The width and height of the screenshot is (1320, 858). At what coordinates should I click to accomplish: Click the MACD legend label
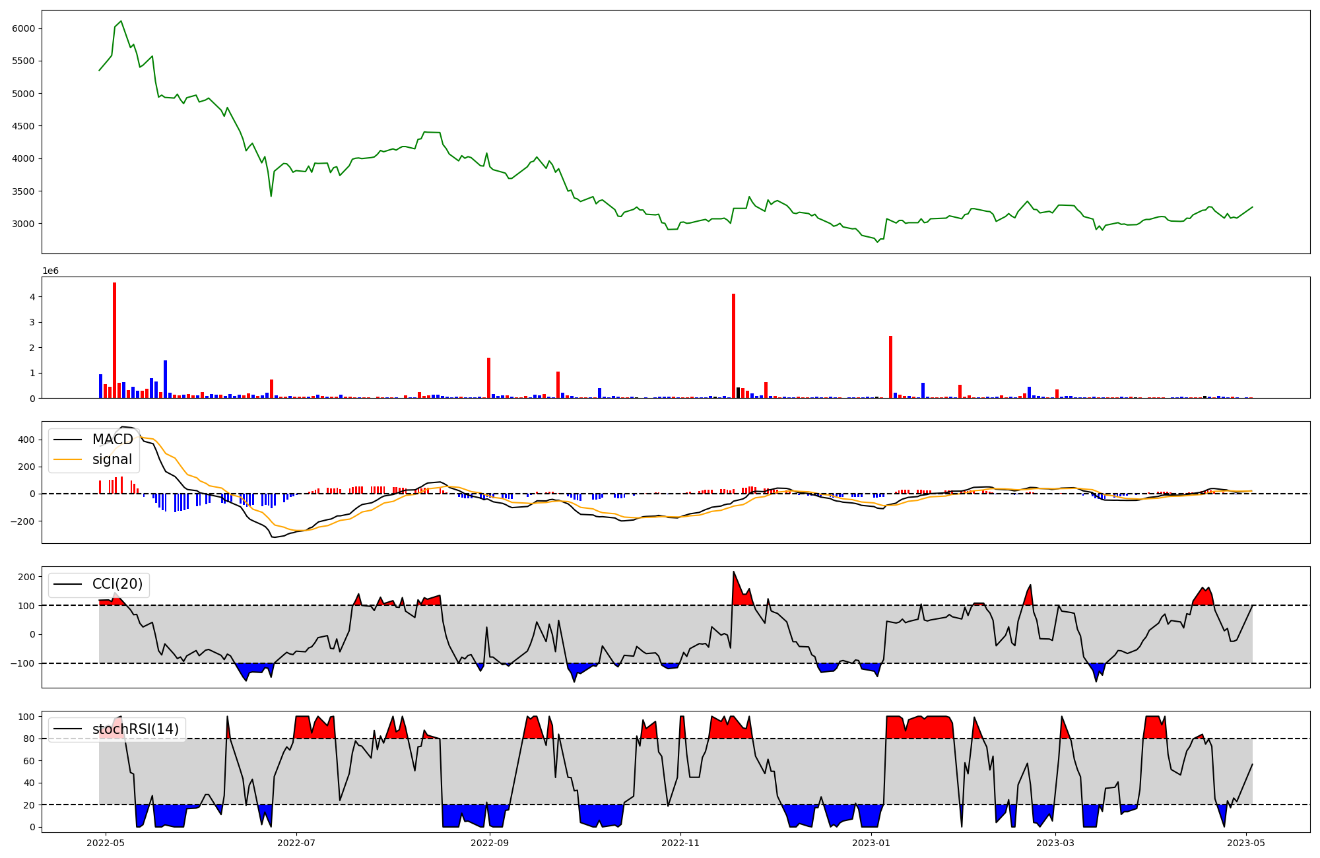(112, 440)
